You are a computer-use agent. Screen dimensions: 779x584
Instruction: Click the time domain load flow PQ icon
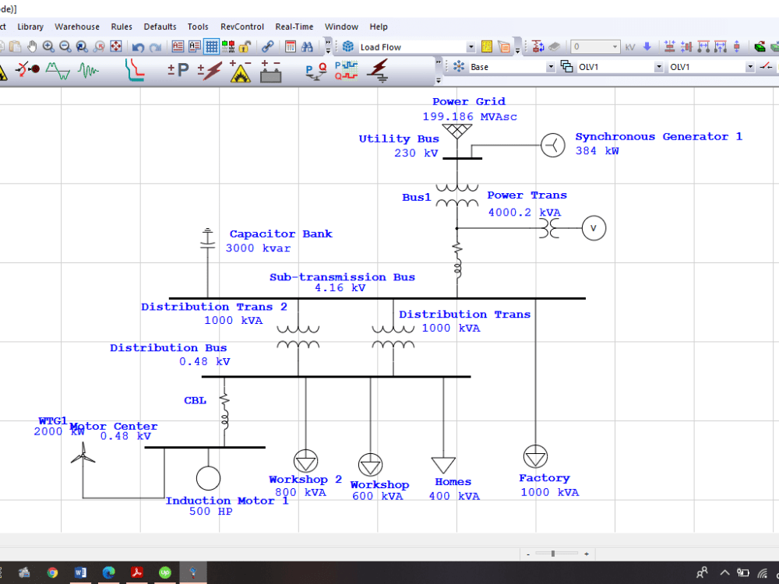coord(347,70)
